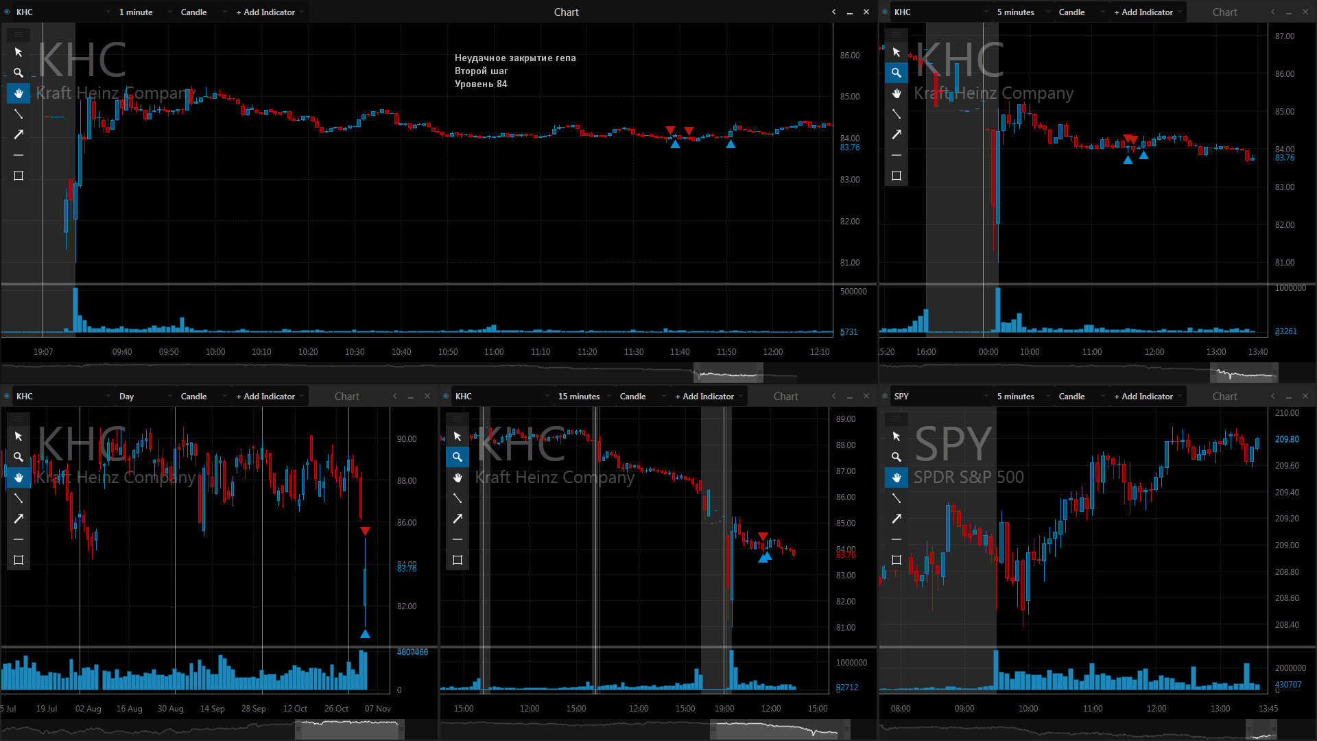Click the navigator range slider under the 15 minutes chart

point(780,729)
